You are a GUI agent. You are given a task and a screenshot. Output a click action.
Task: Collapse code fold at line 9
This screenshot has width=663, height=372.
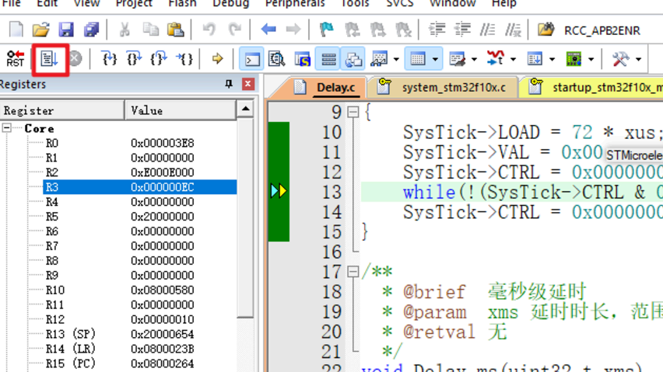(x=353, y=112)
